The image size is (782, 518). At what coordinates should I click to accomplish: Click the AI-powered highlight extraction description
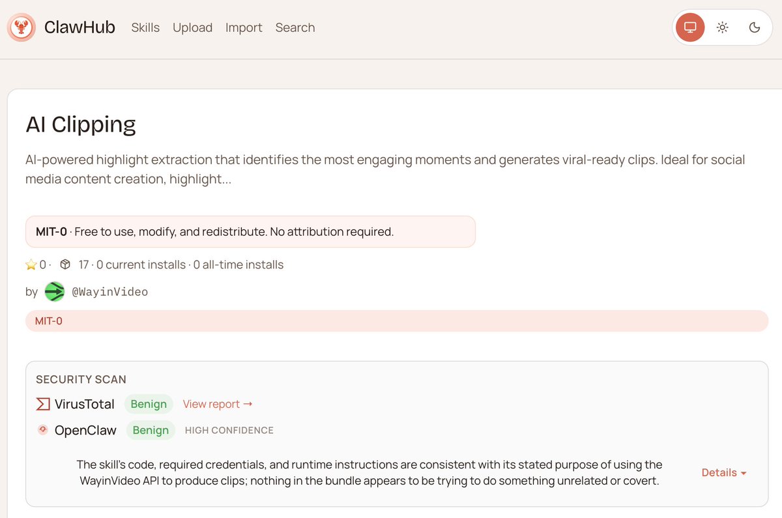pyautogui.click(x=385, y=169)
